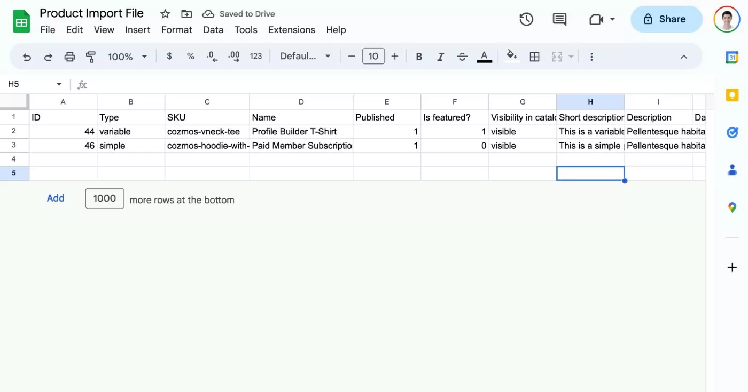Open the Extensions menu
Screen dimensions: 748x392
click(292, 30)
